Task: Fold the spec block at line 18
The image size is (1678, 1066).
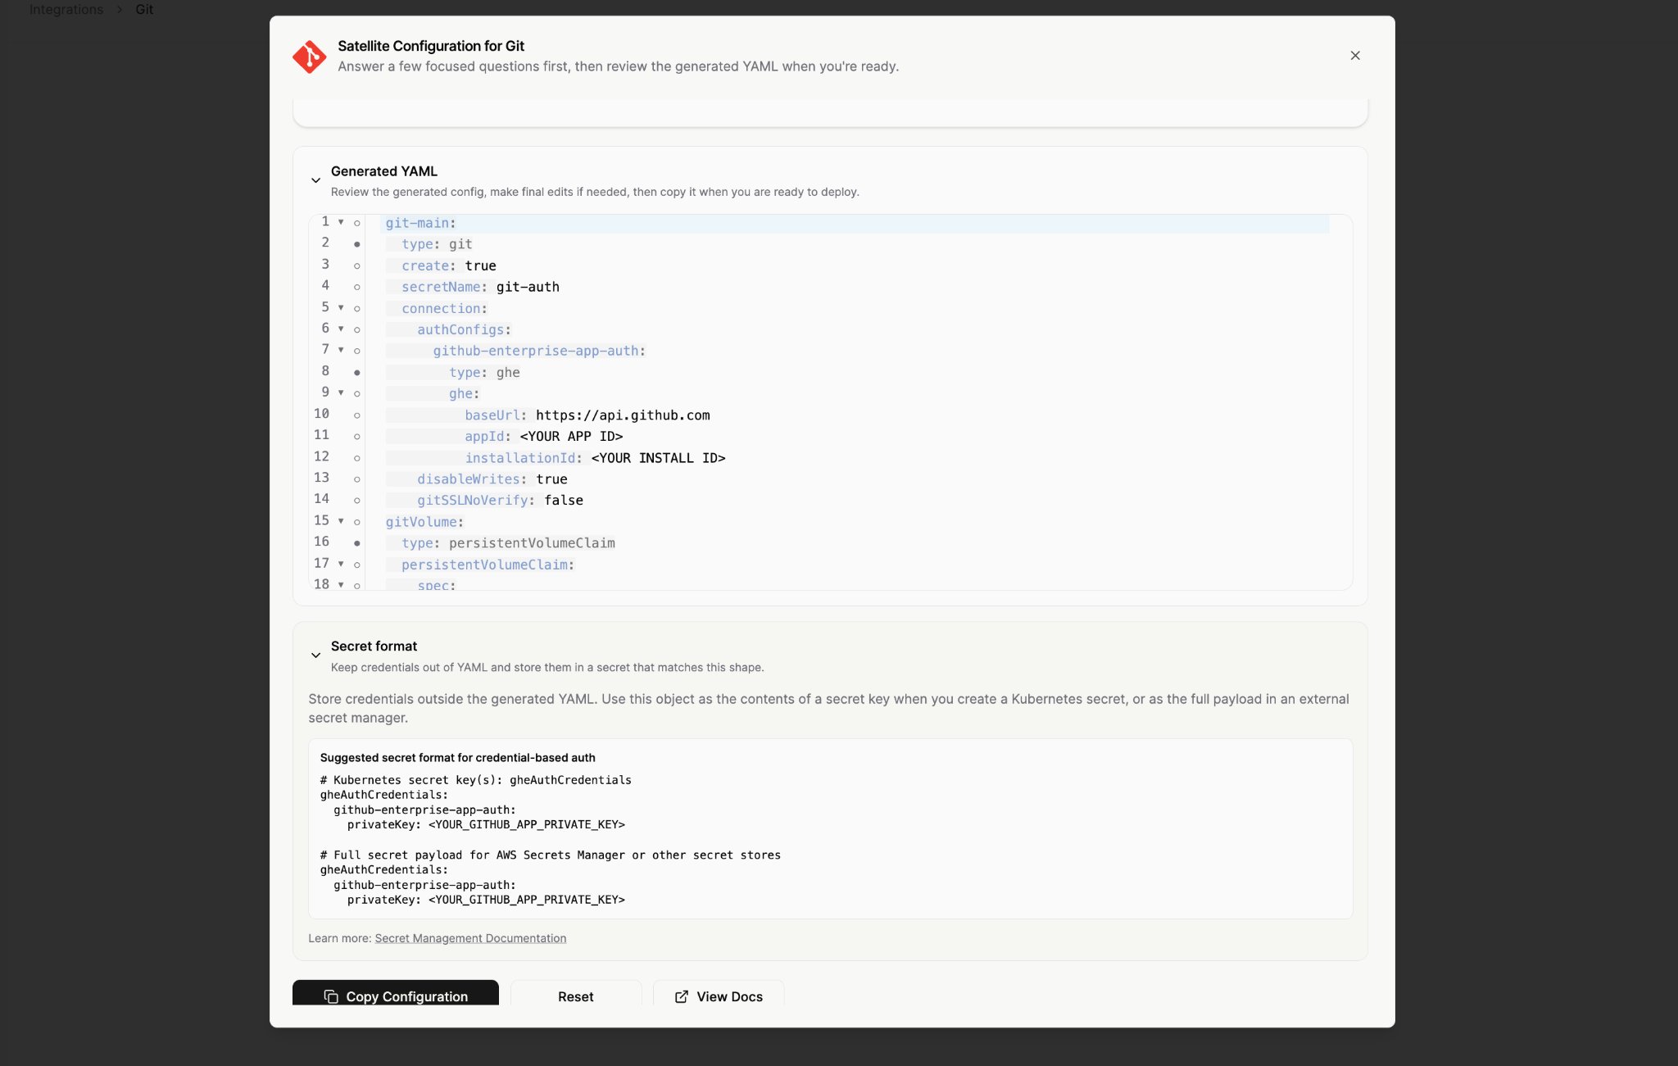Action: tap(341, 584)
